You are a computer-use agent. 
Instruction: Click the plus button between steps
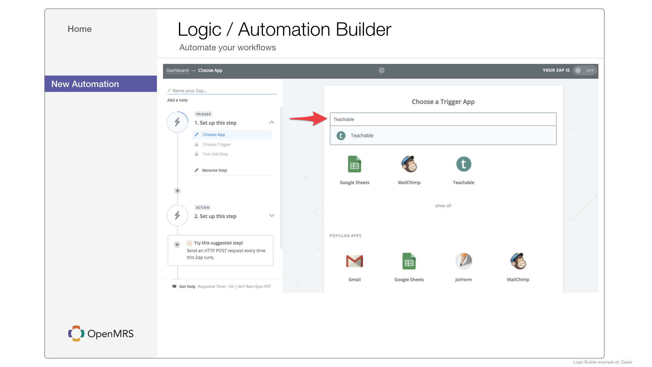[x=177, y=191]
